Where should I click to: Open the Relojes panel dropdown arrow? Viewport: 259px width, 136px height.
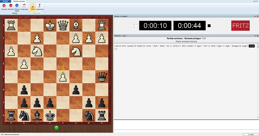255,16
